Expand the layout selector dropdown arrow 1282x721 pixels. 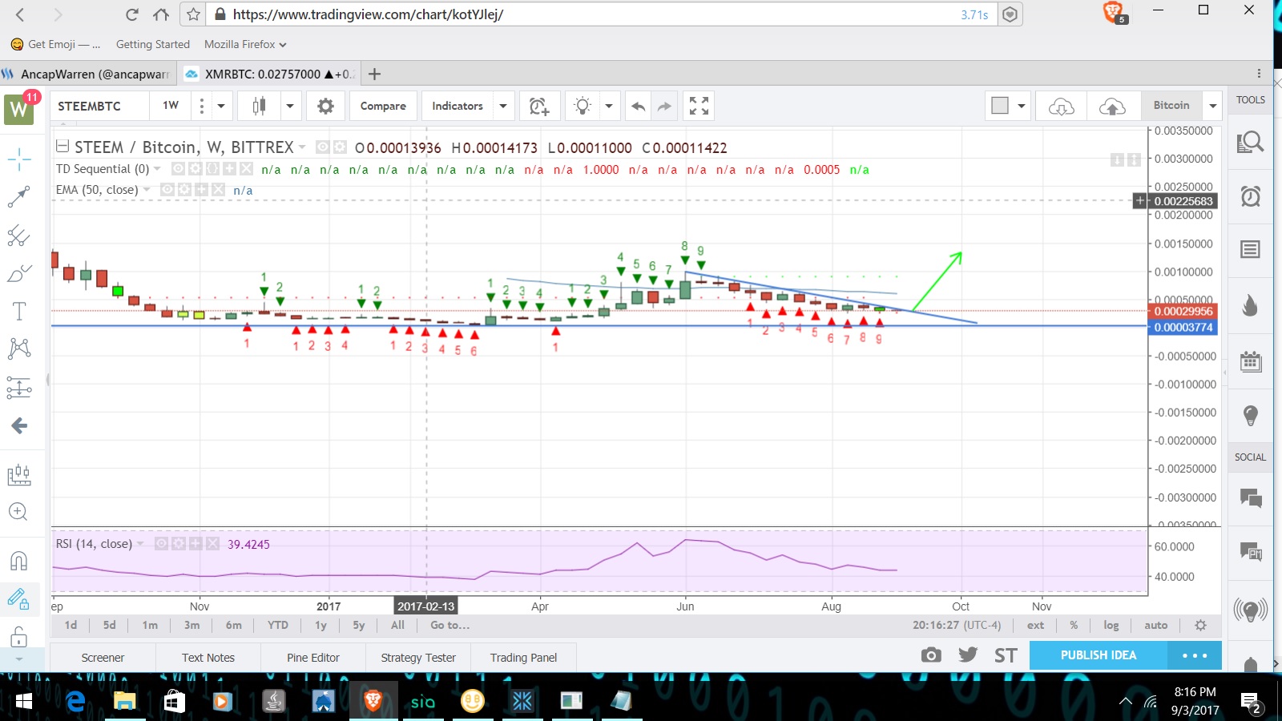[1022, 106]
